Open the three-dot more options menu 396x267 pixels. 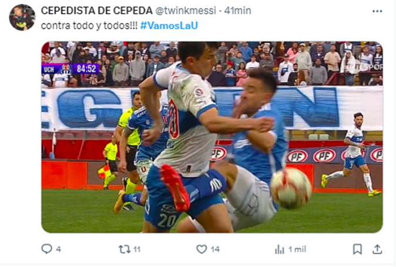[377, 11]
